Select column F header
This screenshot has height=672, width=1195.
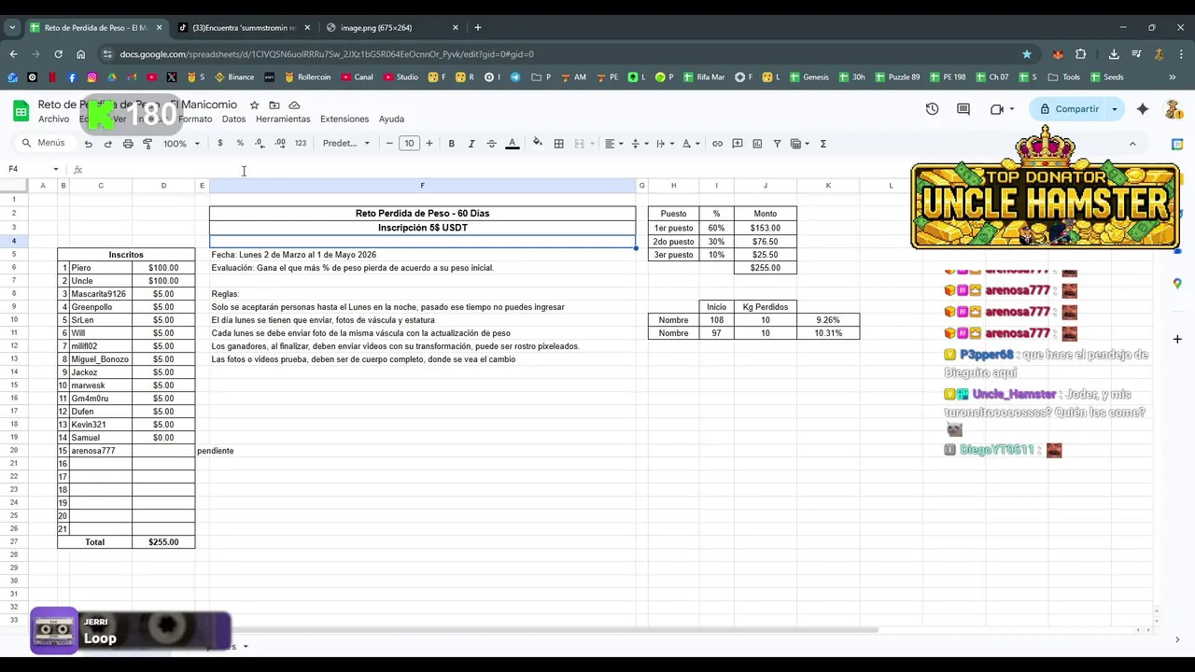422,186
